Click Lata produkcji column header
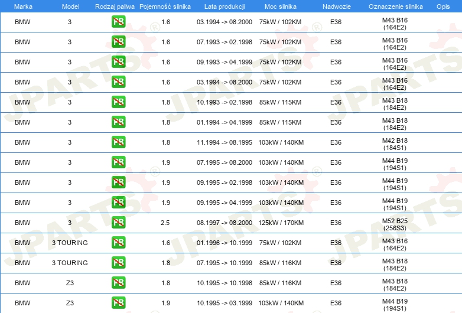The width and height of the screenshot is (462, 313). pyautogui.click(x=225, y=6)
